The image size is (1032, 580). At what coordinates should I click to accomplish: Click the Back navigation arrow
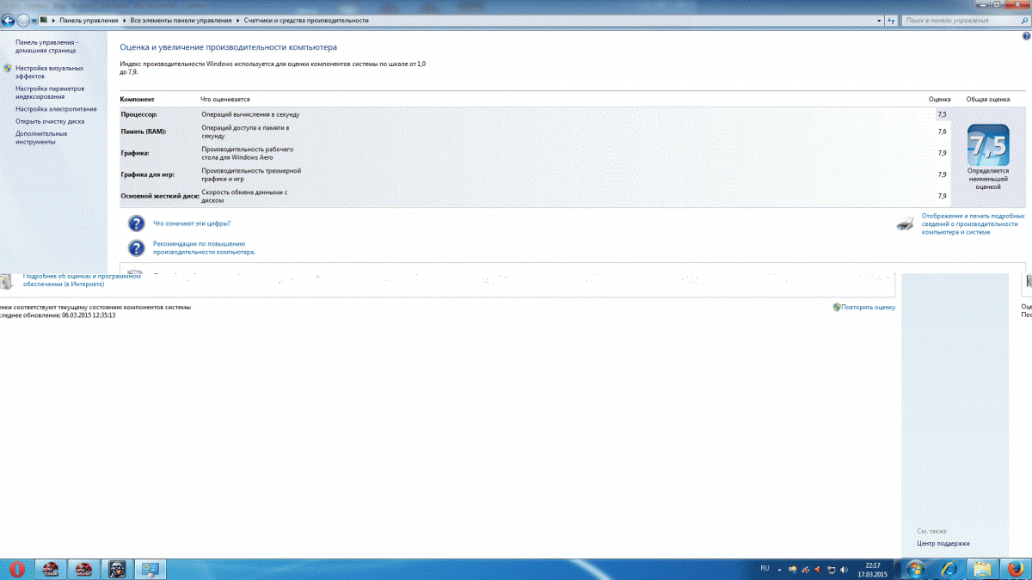(x=9, y=20)
